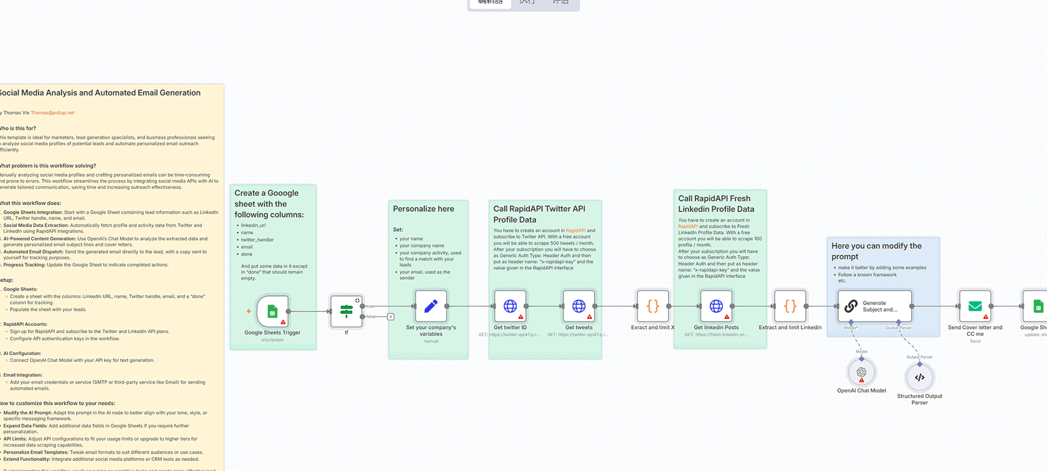This screenshot has width=1047, height=471.
Task: Open the Exract and limit X node
Action: (x=653, y=307)
